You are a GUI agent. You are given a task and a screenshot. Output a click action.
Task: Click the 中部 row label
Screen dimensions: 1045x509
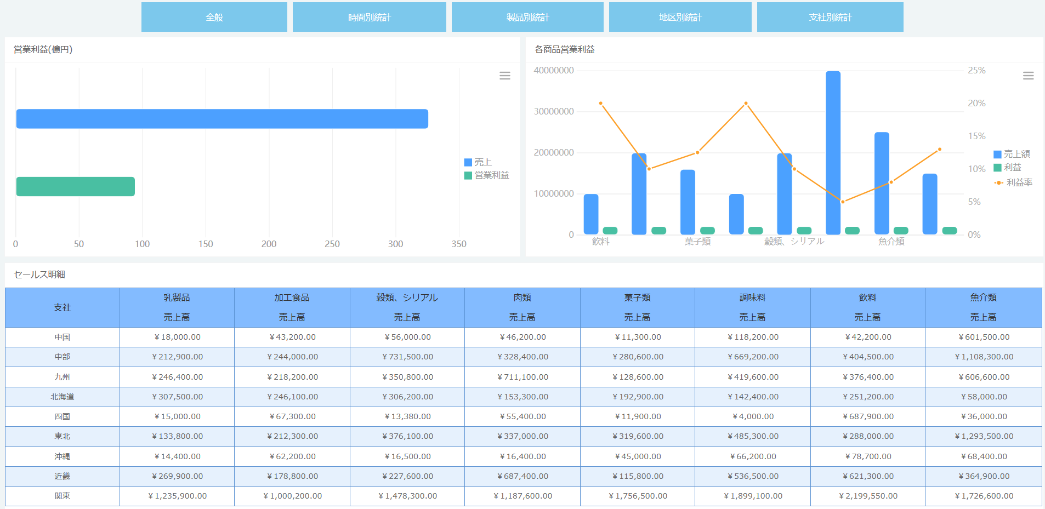(x=63, y=357)
